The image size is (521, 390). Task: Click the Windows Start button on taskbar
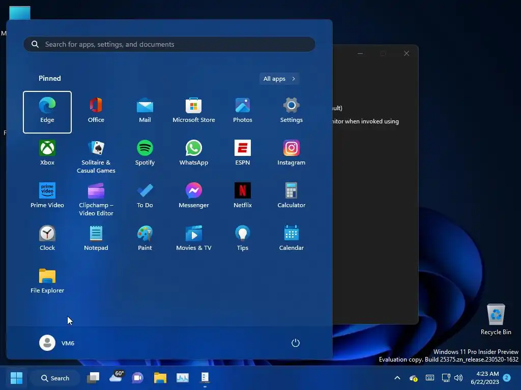coord(16,378)
